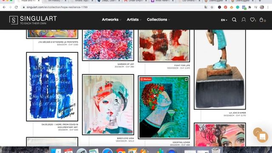Click the Cocktail Lover title

pos(181,142)
